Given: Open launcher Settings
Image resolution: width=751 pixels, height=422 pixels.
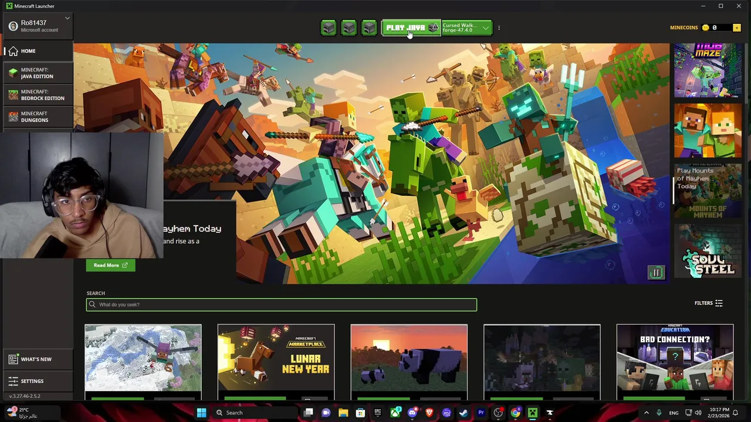Looking at the screenshot, I should [38, 381].
